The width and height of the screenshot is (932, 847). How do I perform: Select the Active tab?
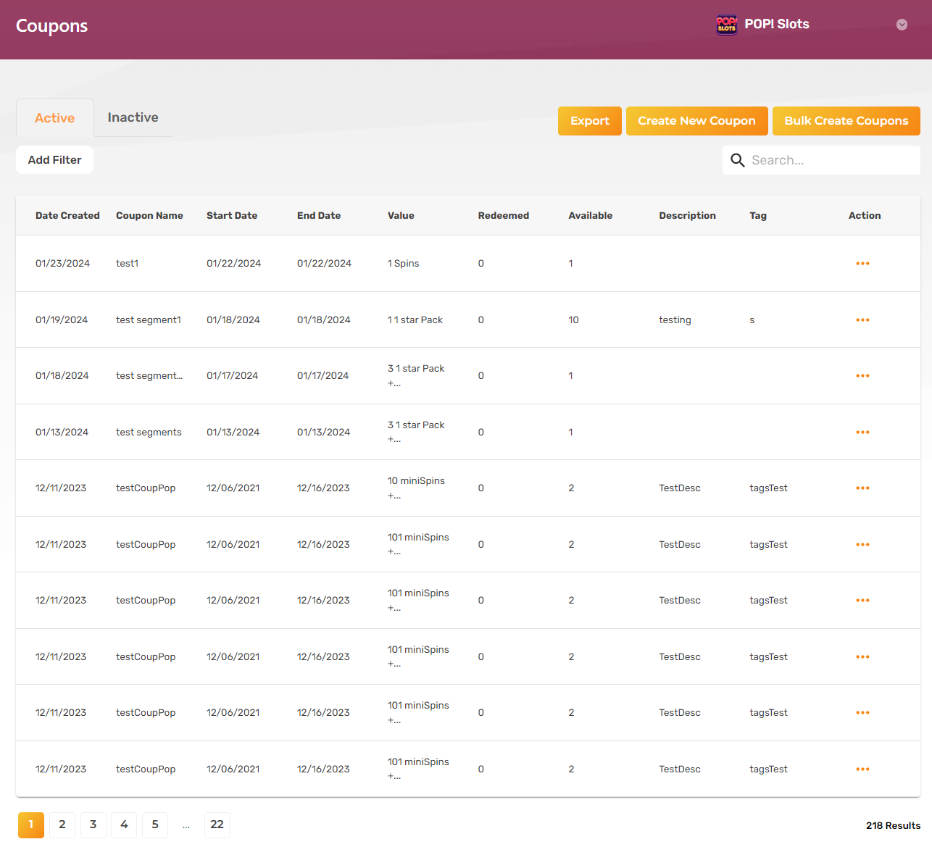click(55, 118)
